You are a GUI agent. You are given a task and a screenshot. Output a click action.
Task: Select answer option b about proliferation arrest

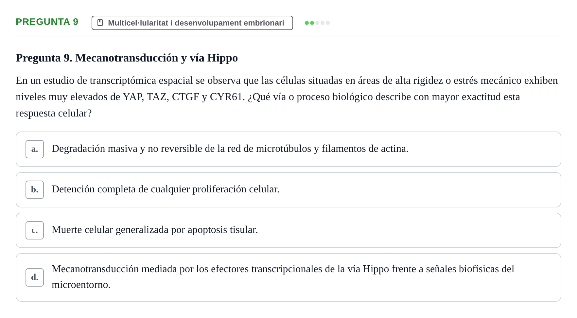(288, 190)
